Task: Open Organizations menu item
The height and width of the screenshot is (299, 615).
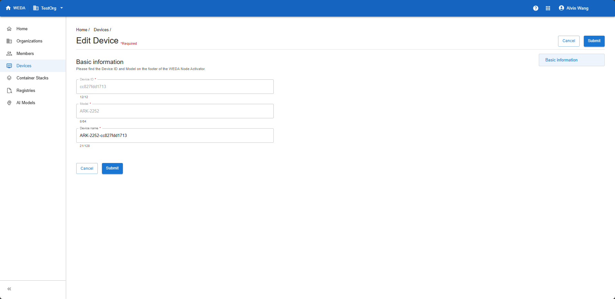Action: click(x=33, y=41)
